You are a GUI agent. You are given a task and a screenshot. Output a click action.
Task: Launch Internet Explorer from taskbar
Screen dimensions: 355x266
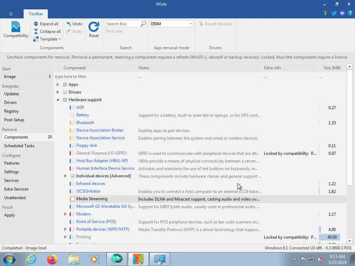pyautogui.click(x=31, y=259)
